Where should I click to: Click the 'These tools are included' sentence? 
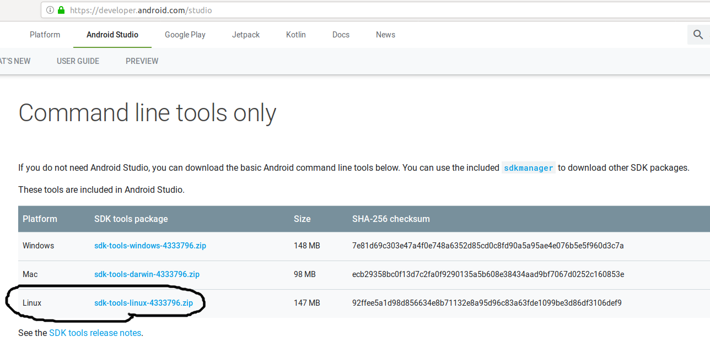click(101, 190)
